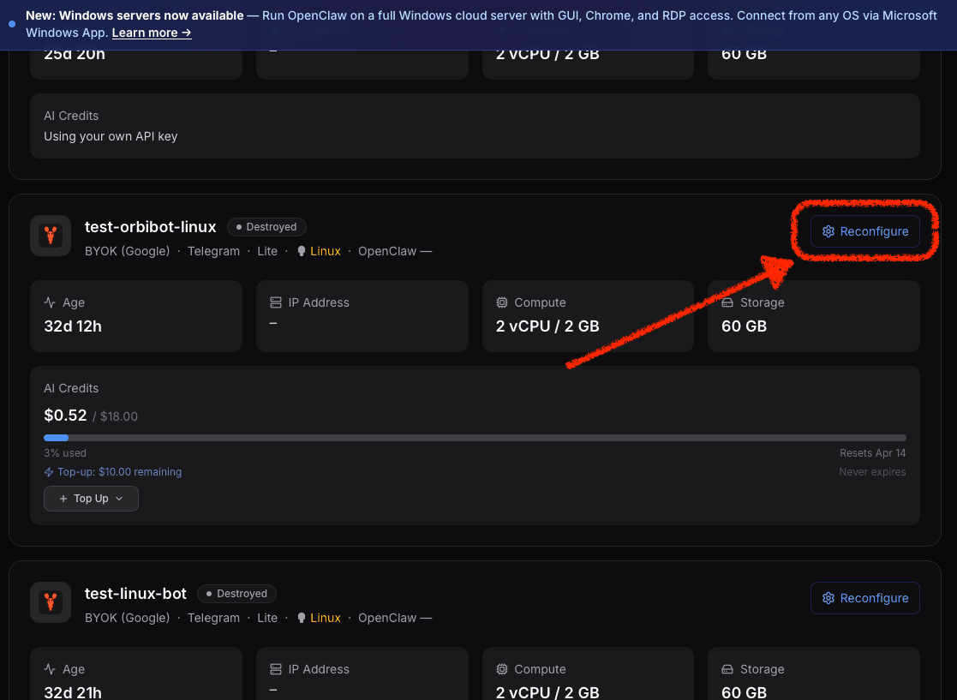Screen dimensions: 957x700
Task: Click the gear icon on test-linux-bot's Reconfigure button
Action: 828,598
